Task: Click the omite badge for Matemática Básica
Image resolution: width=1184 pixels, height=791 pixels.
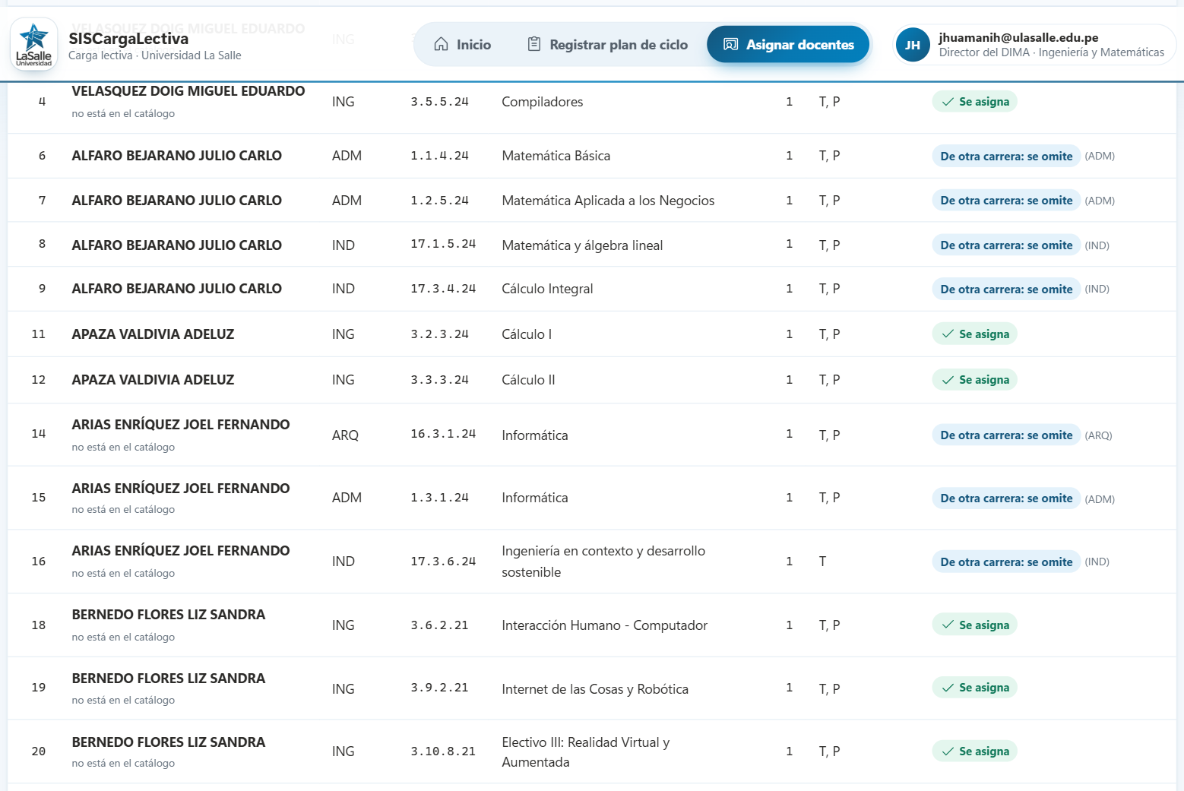Action: tap(1006, 156)
